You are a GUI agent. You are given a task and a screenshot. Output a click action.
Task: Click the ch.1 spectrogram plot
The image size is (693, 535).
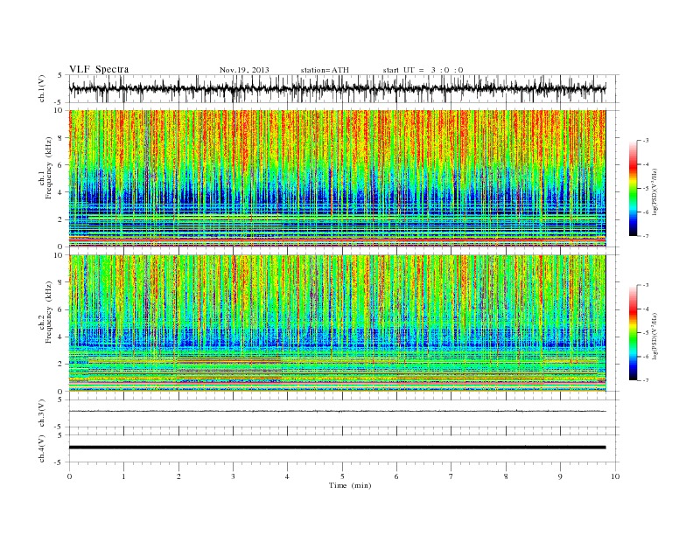(337, 178)
